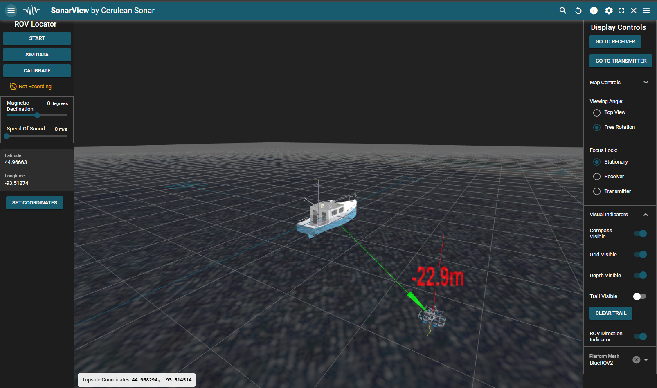The image size is (657, 388).
Task: Toggle fullscreen with the expand icon
Action: coord(621,11)
